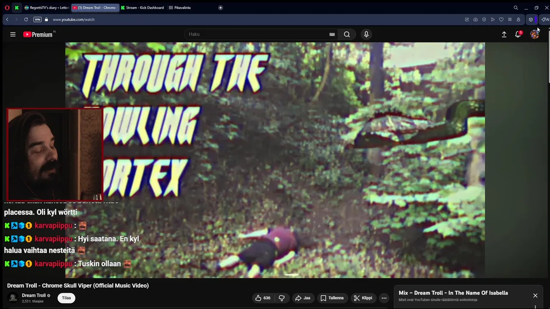Click the Dream Troll channel avatar
550x309 pixels.
click(x=13, y=297)
